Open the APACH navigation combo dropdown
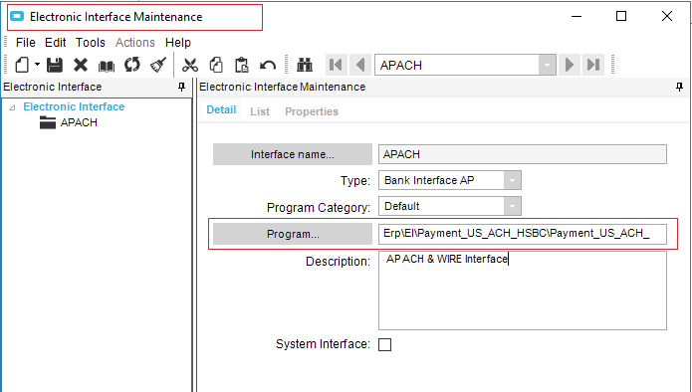This screenshot has height=392, width=692. (x=547, y=66)
